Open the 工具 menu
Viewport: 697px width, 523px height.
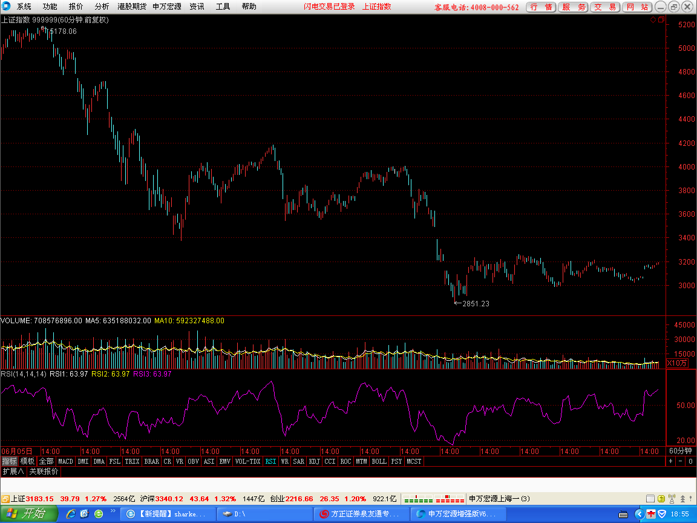click(x=223, y=6)
